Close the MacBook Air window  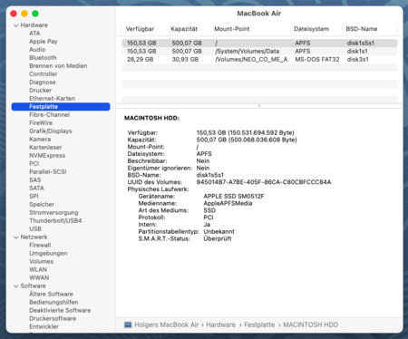[14, 14]
